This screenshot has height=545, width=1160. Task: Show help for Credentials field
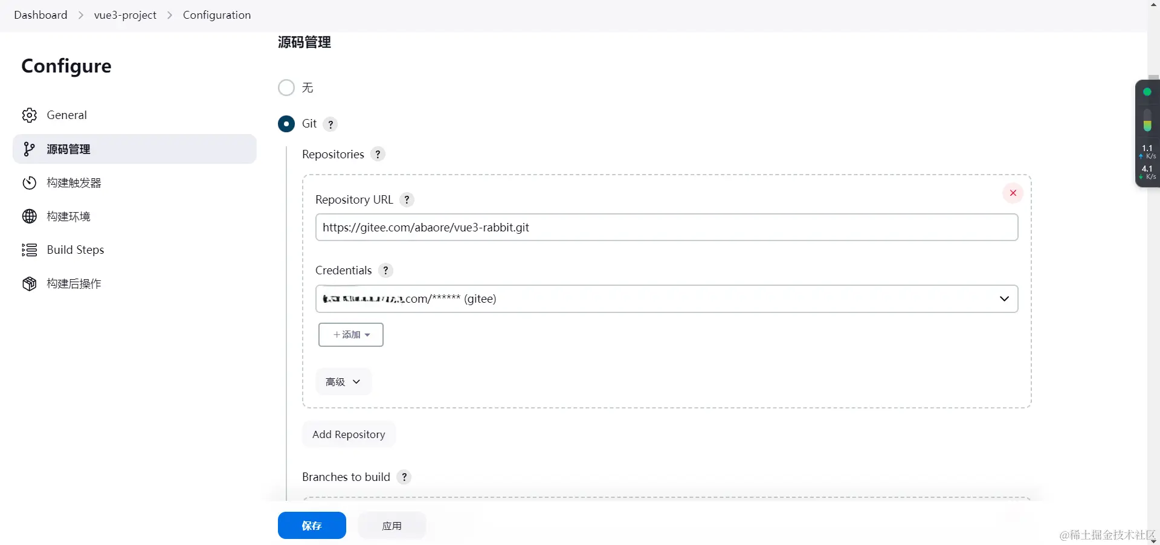pos(385,271)
